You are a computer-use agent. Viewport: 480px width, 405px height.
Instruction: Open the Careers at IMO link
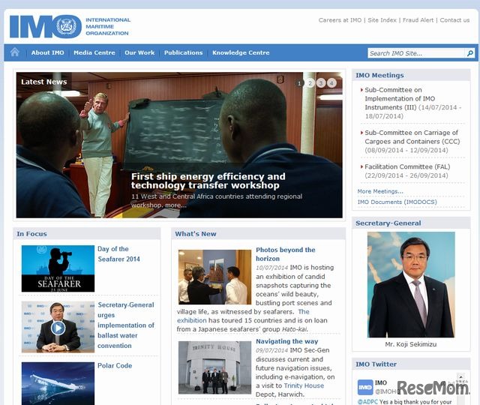[x=340, y=20]
